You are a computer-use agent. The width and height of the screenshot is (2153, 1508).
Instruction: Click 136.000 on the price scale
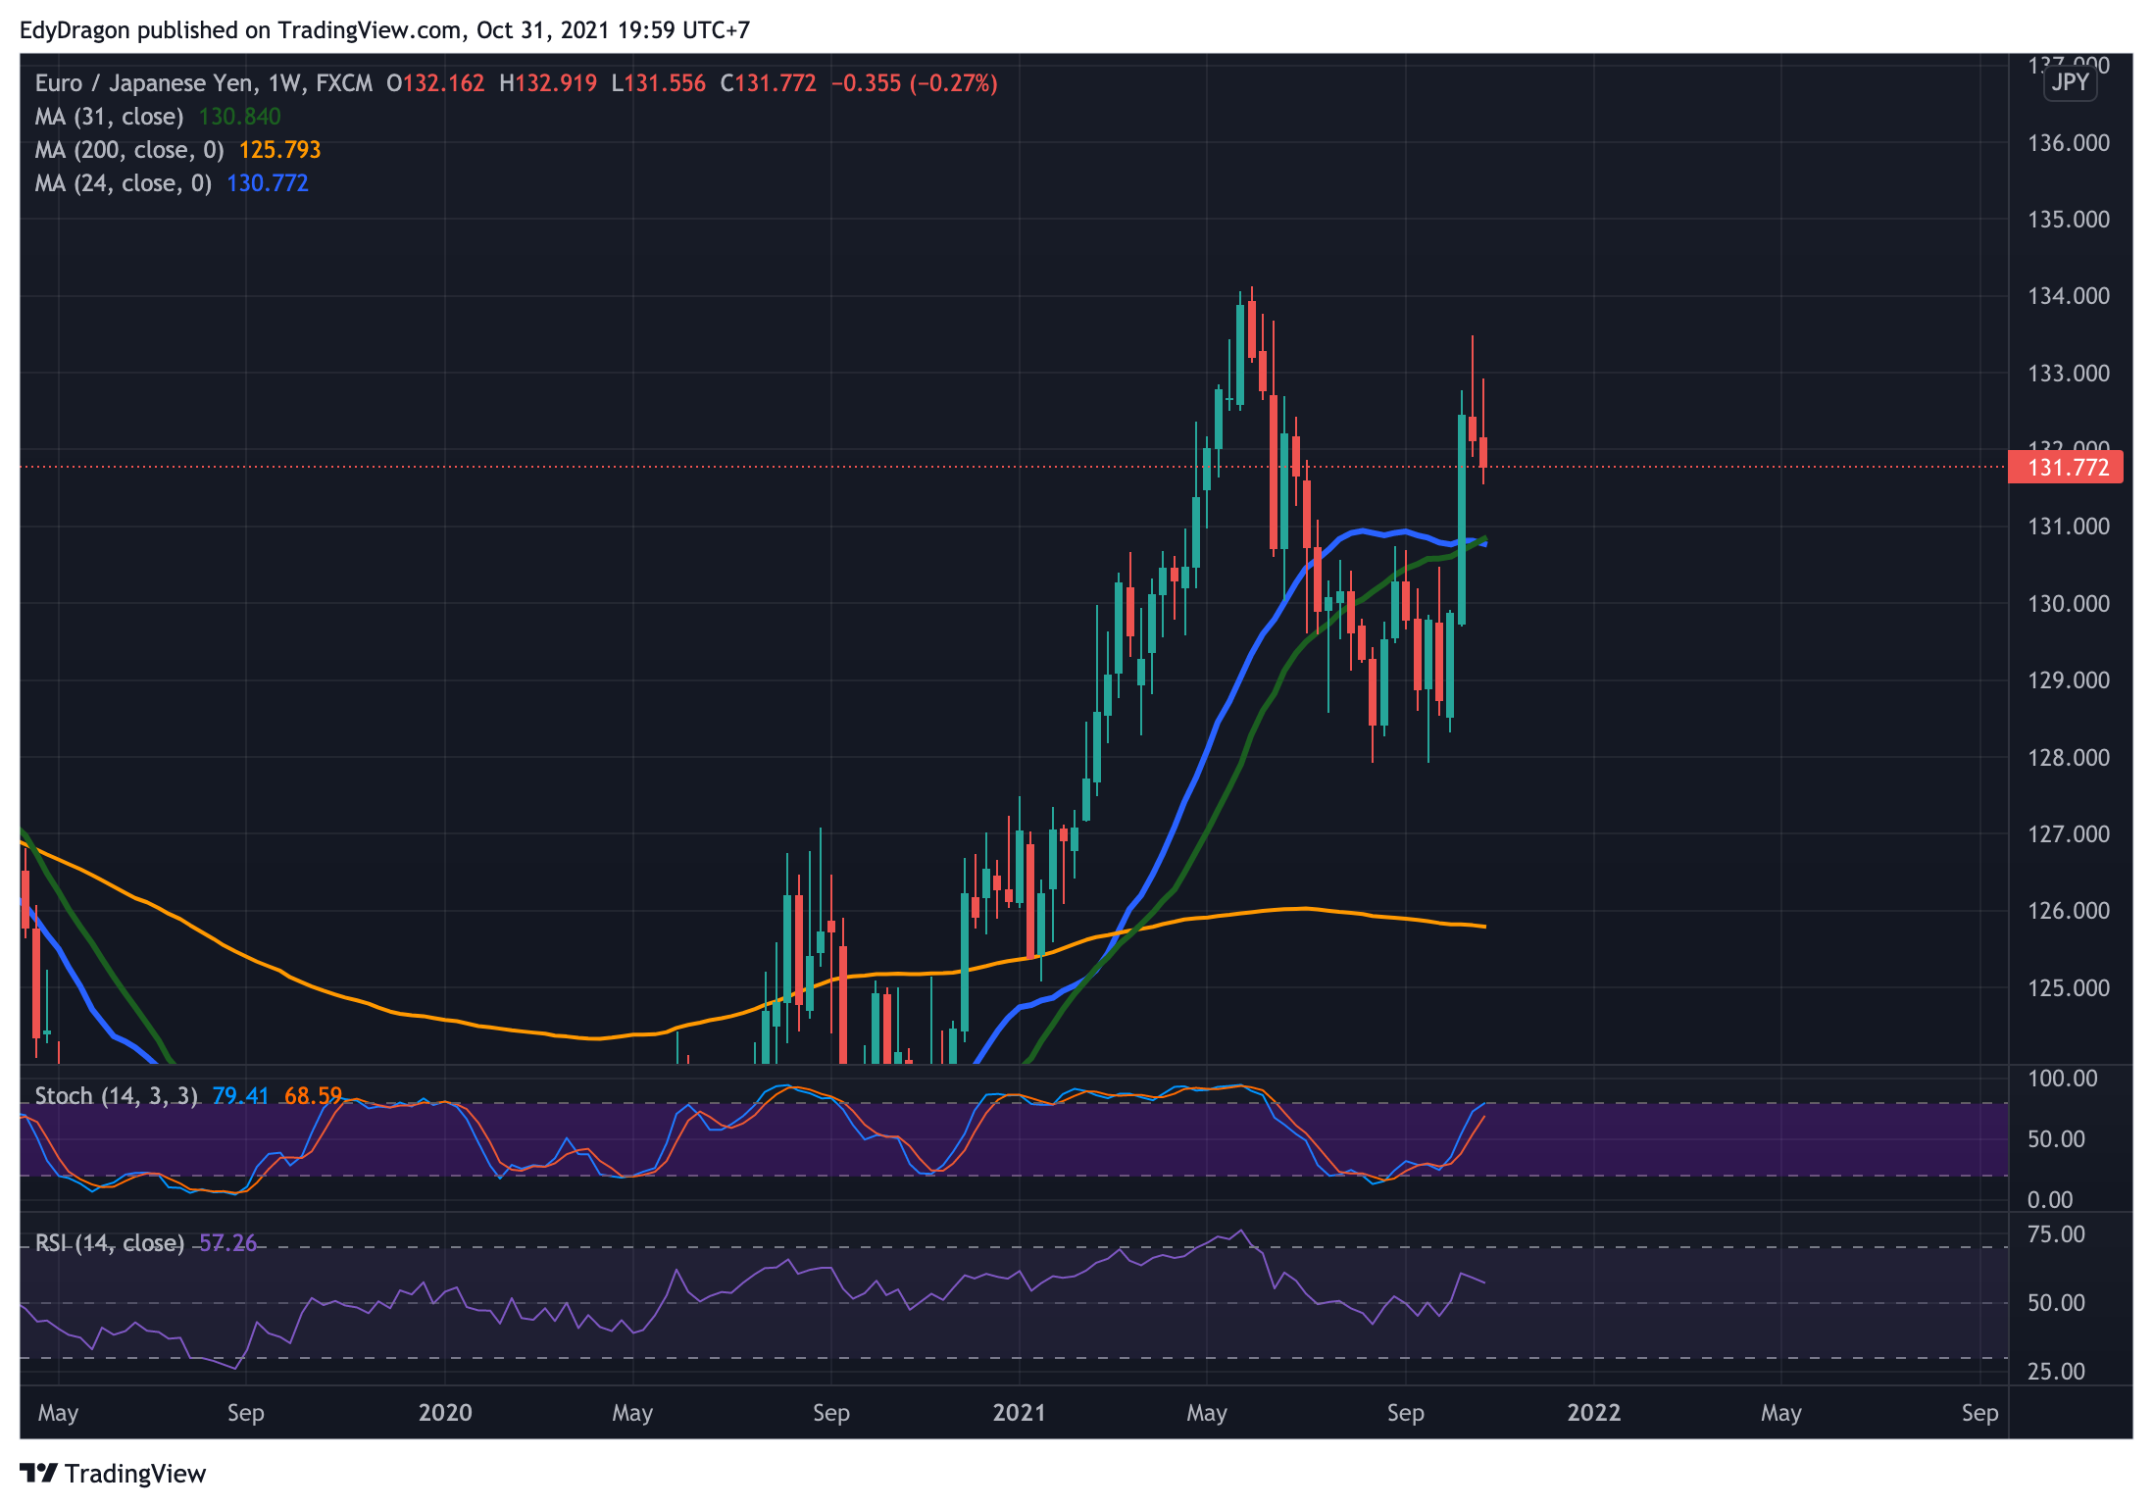(x=2069, y=143)
